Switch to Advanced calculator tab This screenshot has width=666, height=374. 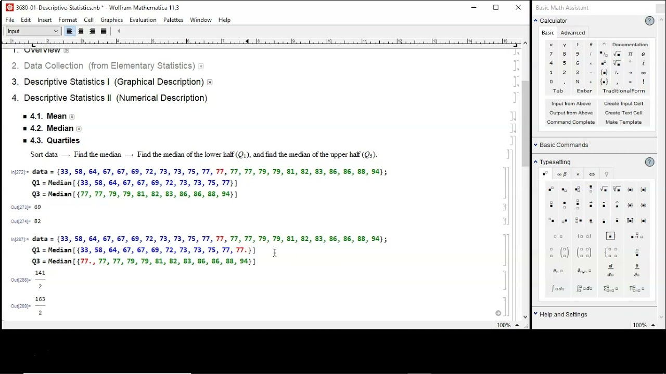(573, 33)
